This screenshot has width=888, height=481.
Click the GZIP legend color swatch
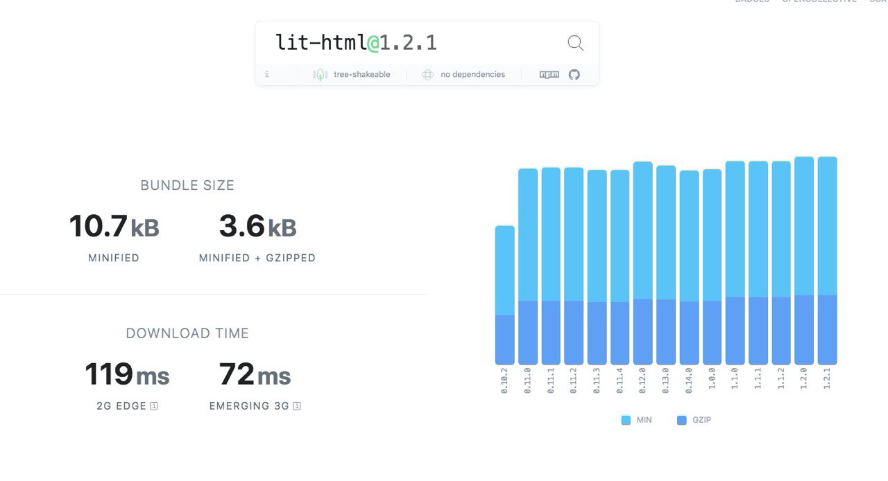point(681,420)
